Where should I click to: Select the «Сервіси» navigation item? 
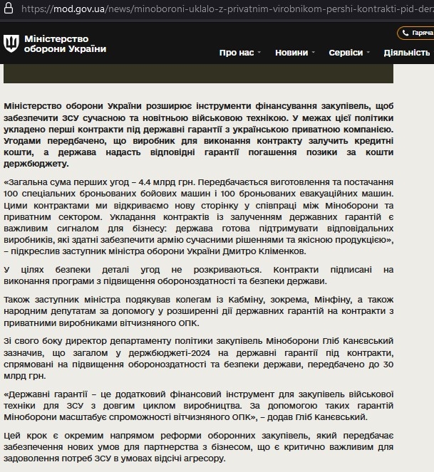tap(346, 53)
